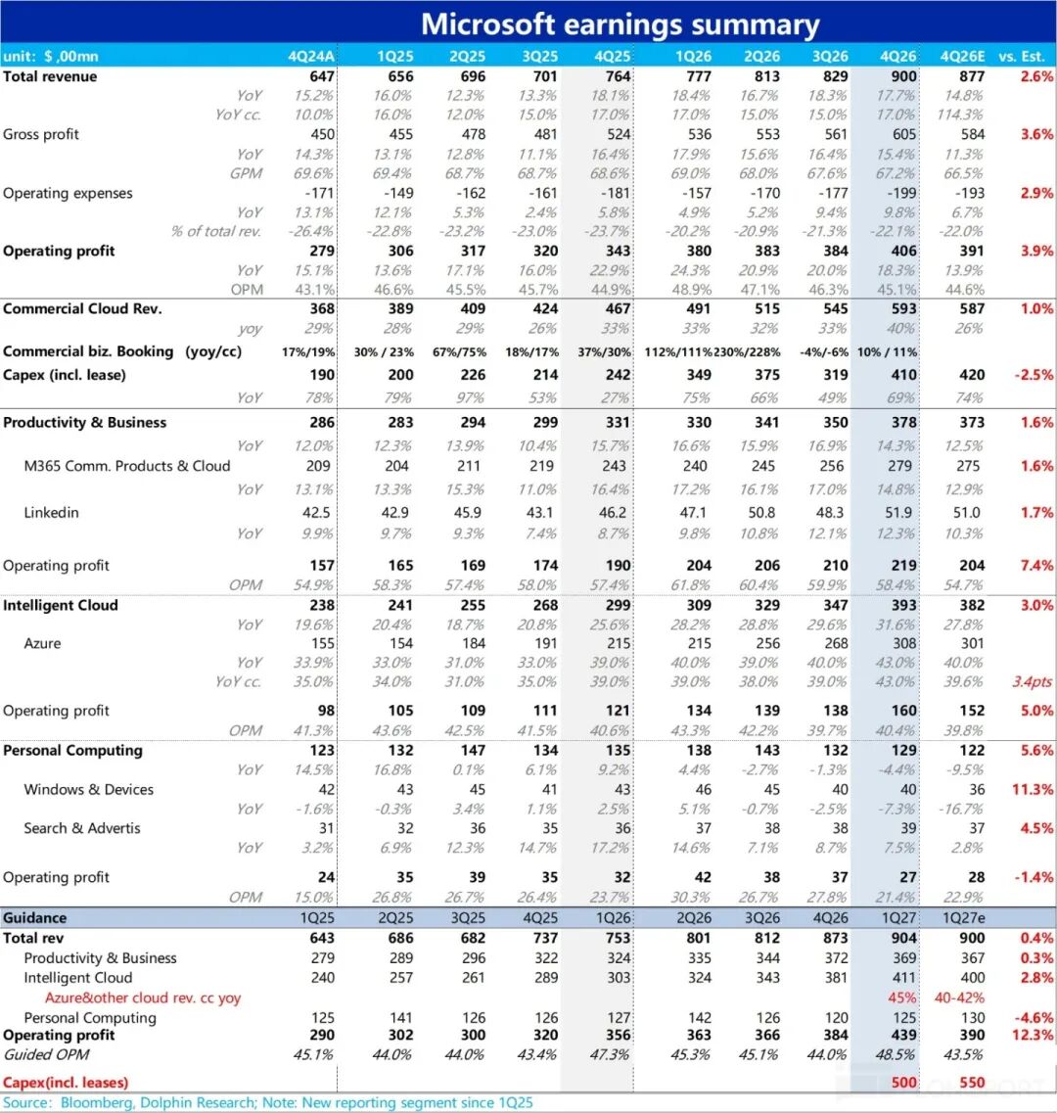Image resolution: width=1057 pixels, height=1113 pixels.
Task: Select Guided OPM value 48.5%
Action: [896, 1055]
